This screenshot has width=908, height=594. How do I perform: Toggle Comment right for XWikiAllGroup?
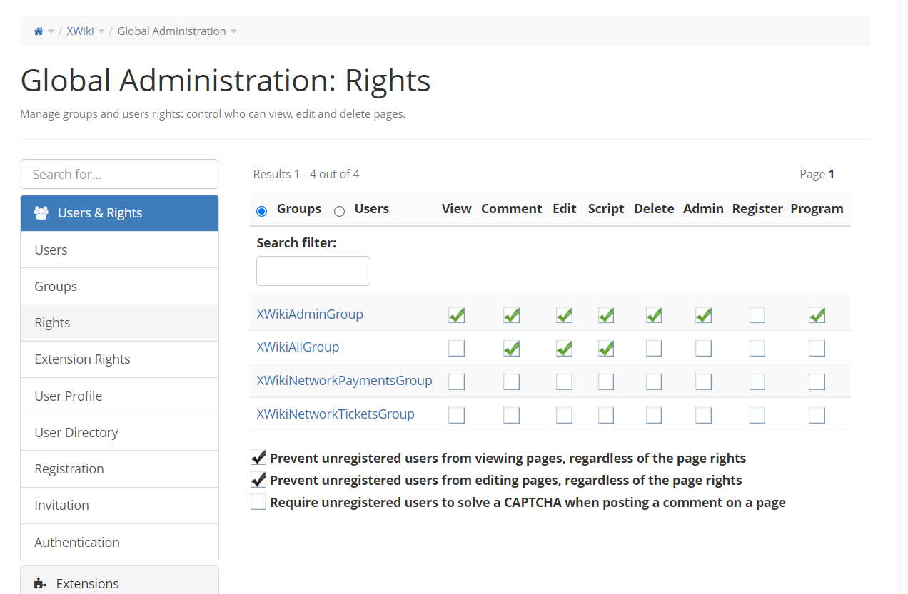pyautogui.click(x=512, y=348)
